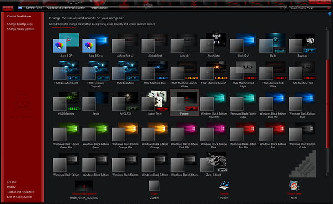Open Change desktop icons link
This screenshot has height=204, width=333.
click(20, 24)
